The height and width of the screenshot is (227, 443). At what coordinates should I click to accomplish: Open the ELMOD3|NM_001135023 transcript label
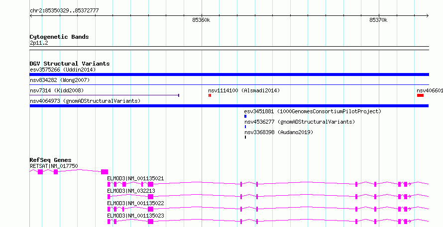tap(135, 216)
